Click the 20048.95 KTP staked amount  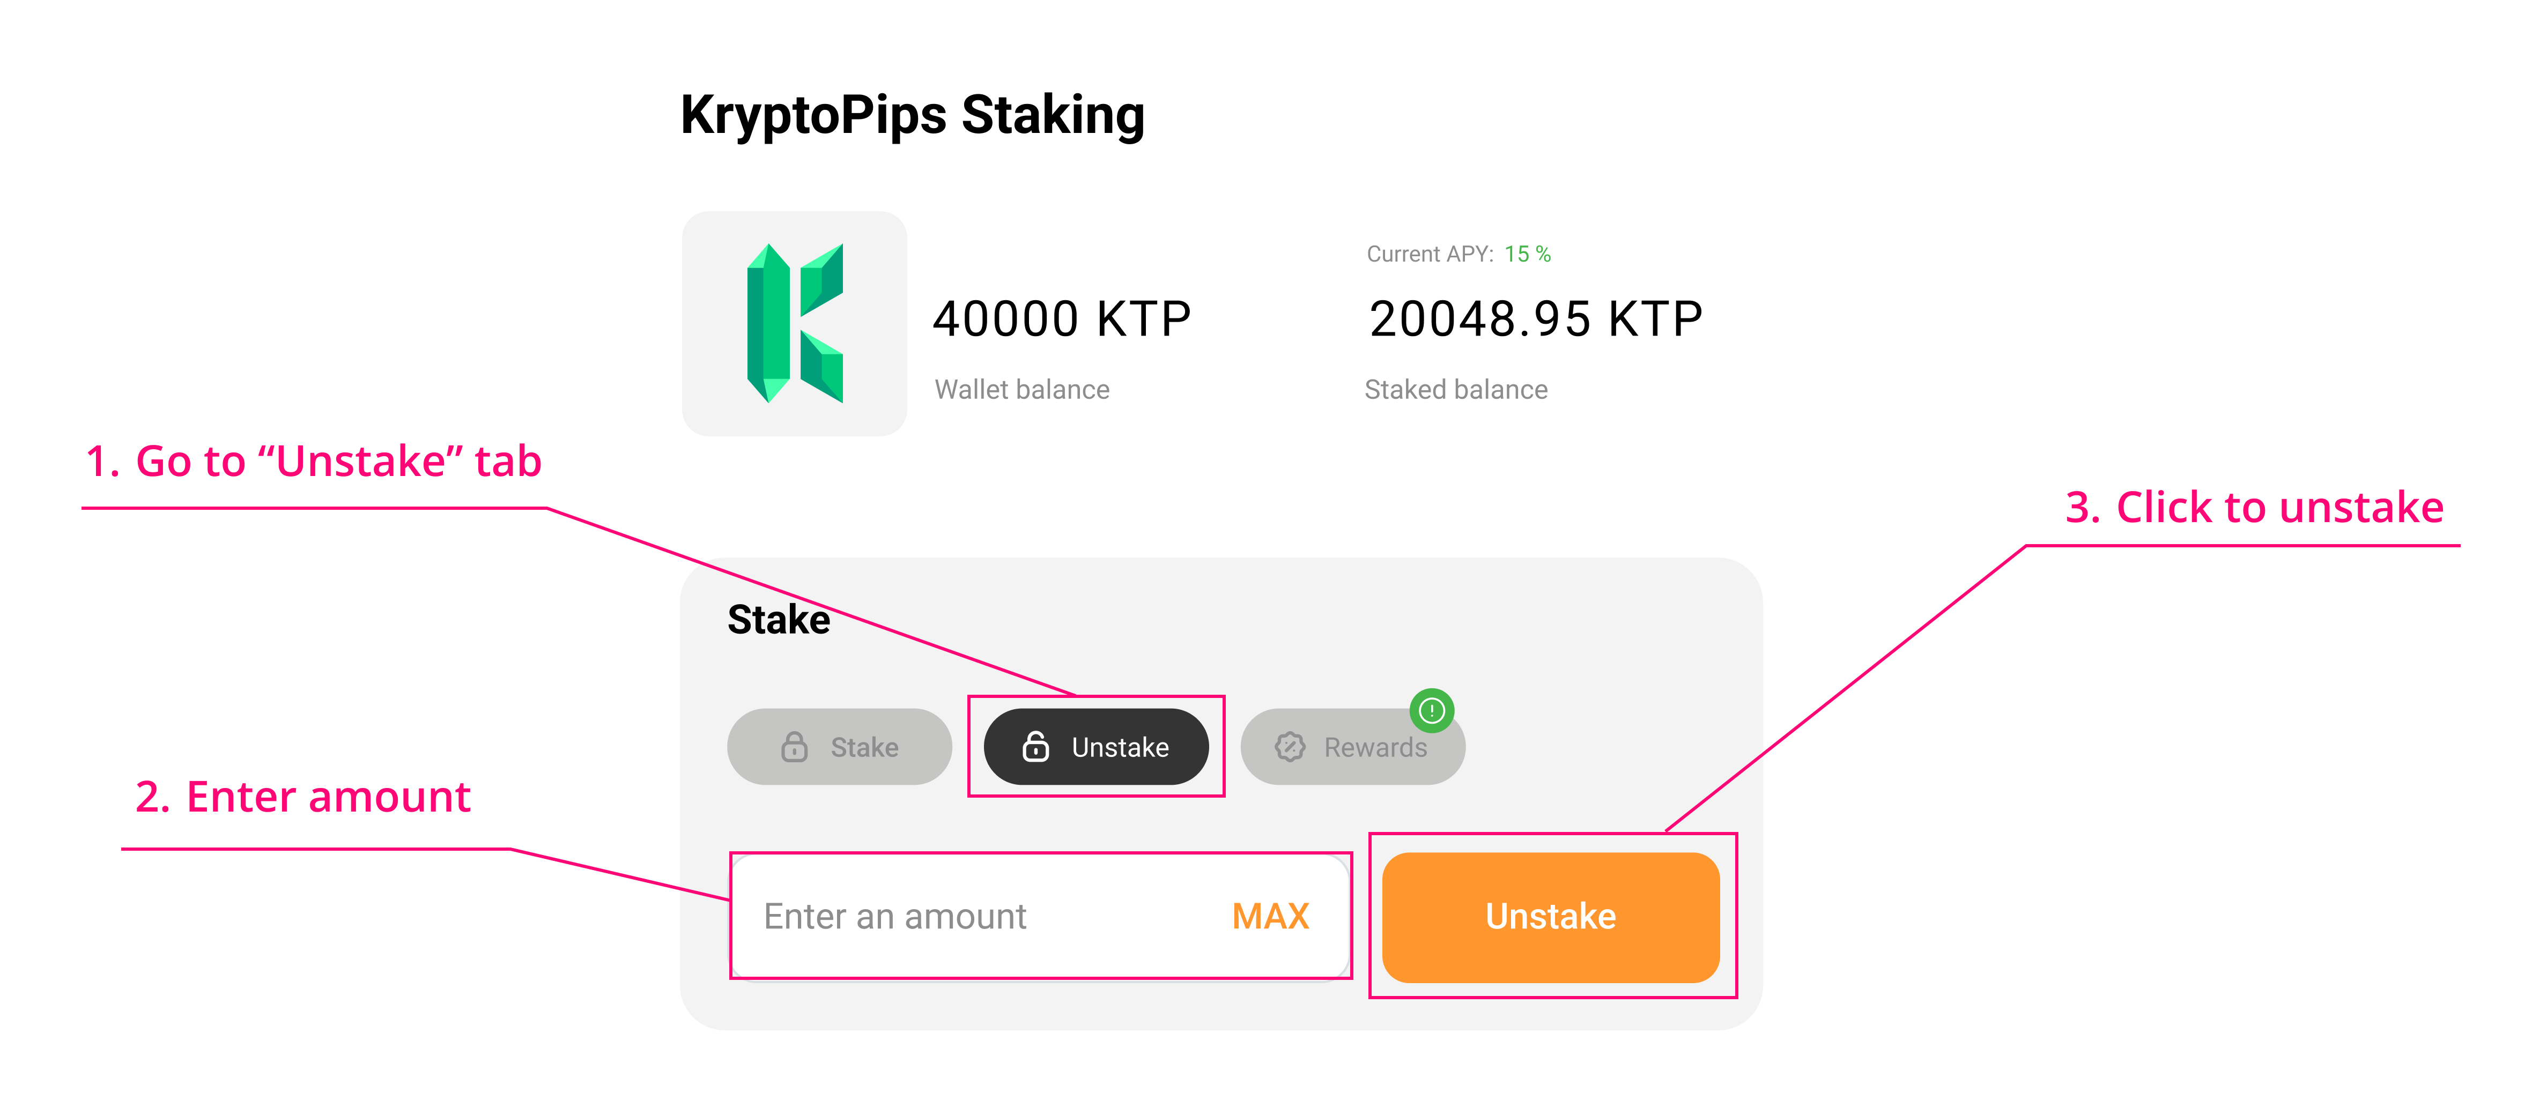point(1535,319)
